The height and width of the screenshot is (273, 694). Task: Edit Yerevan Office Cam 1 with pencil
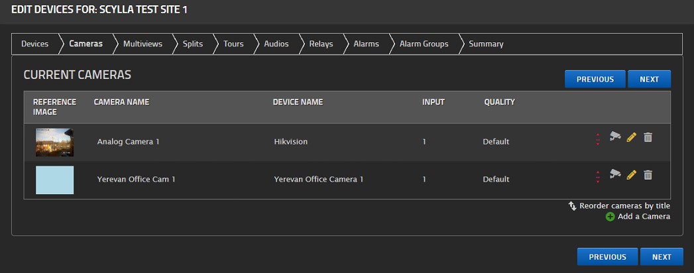631,175
